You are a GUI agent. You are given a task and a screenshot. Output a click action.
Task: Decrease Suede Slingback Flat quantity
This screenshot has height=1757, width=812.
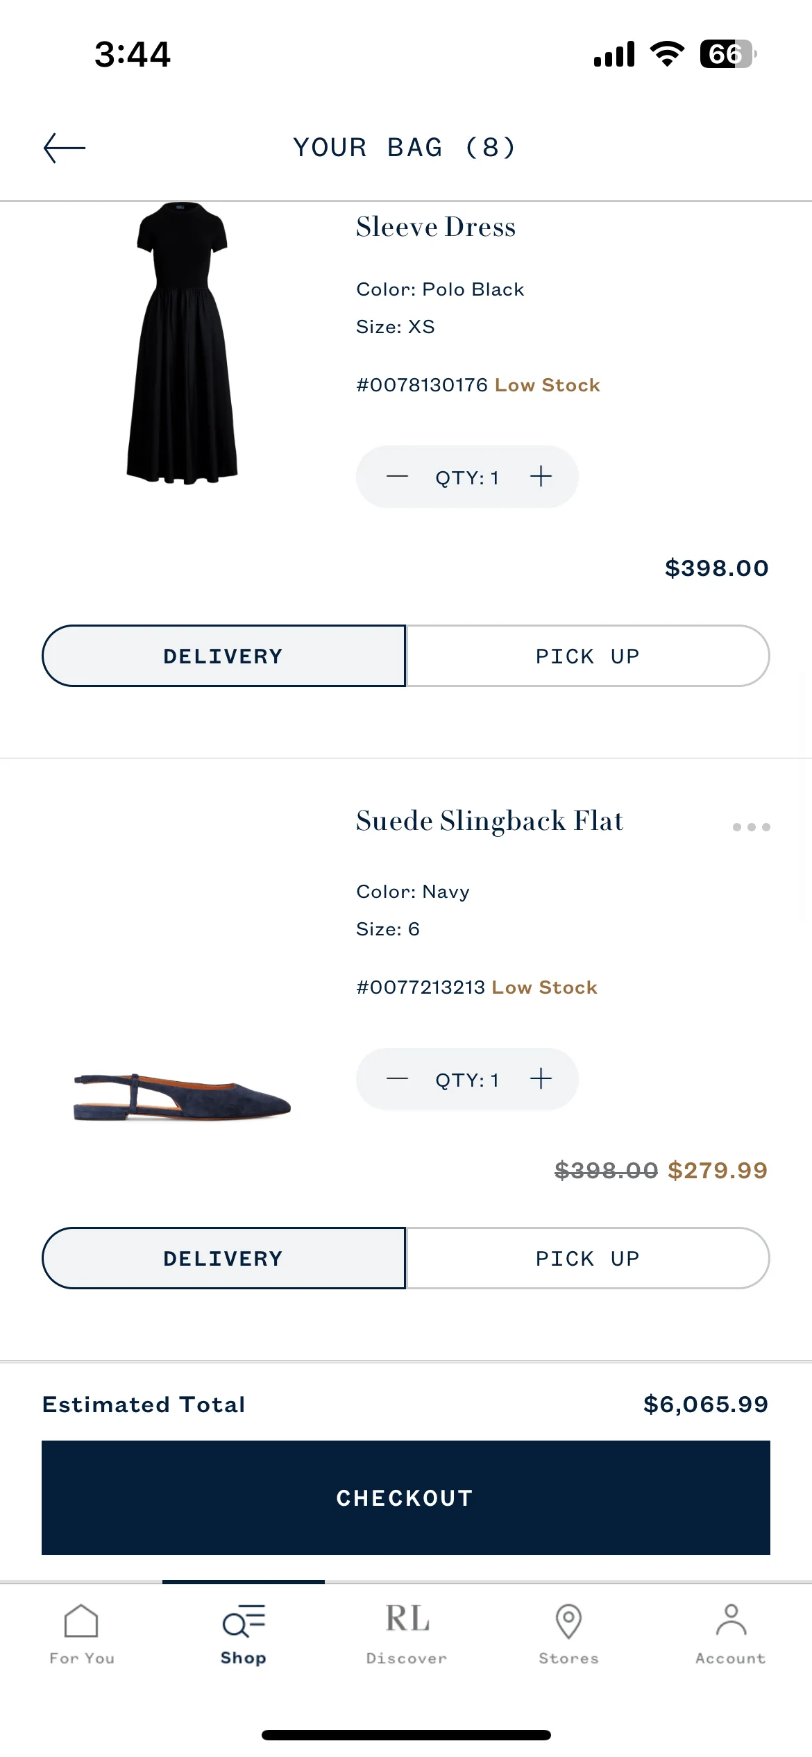(x=397, y=1079)
